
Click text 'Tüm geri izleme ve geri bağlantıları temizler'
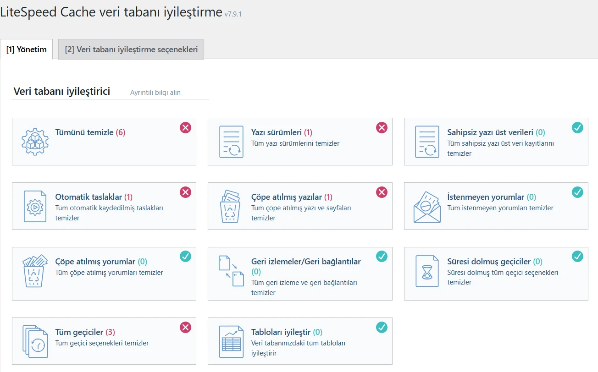(x=304, y=288)
